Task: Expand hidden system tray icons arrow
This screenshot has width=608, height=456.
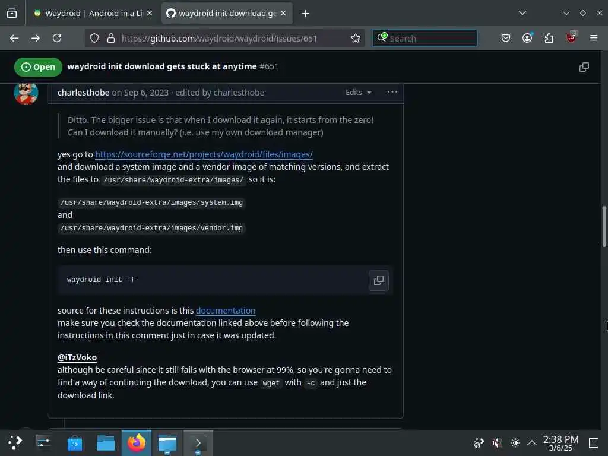Action: [x=531, y=442]
